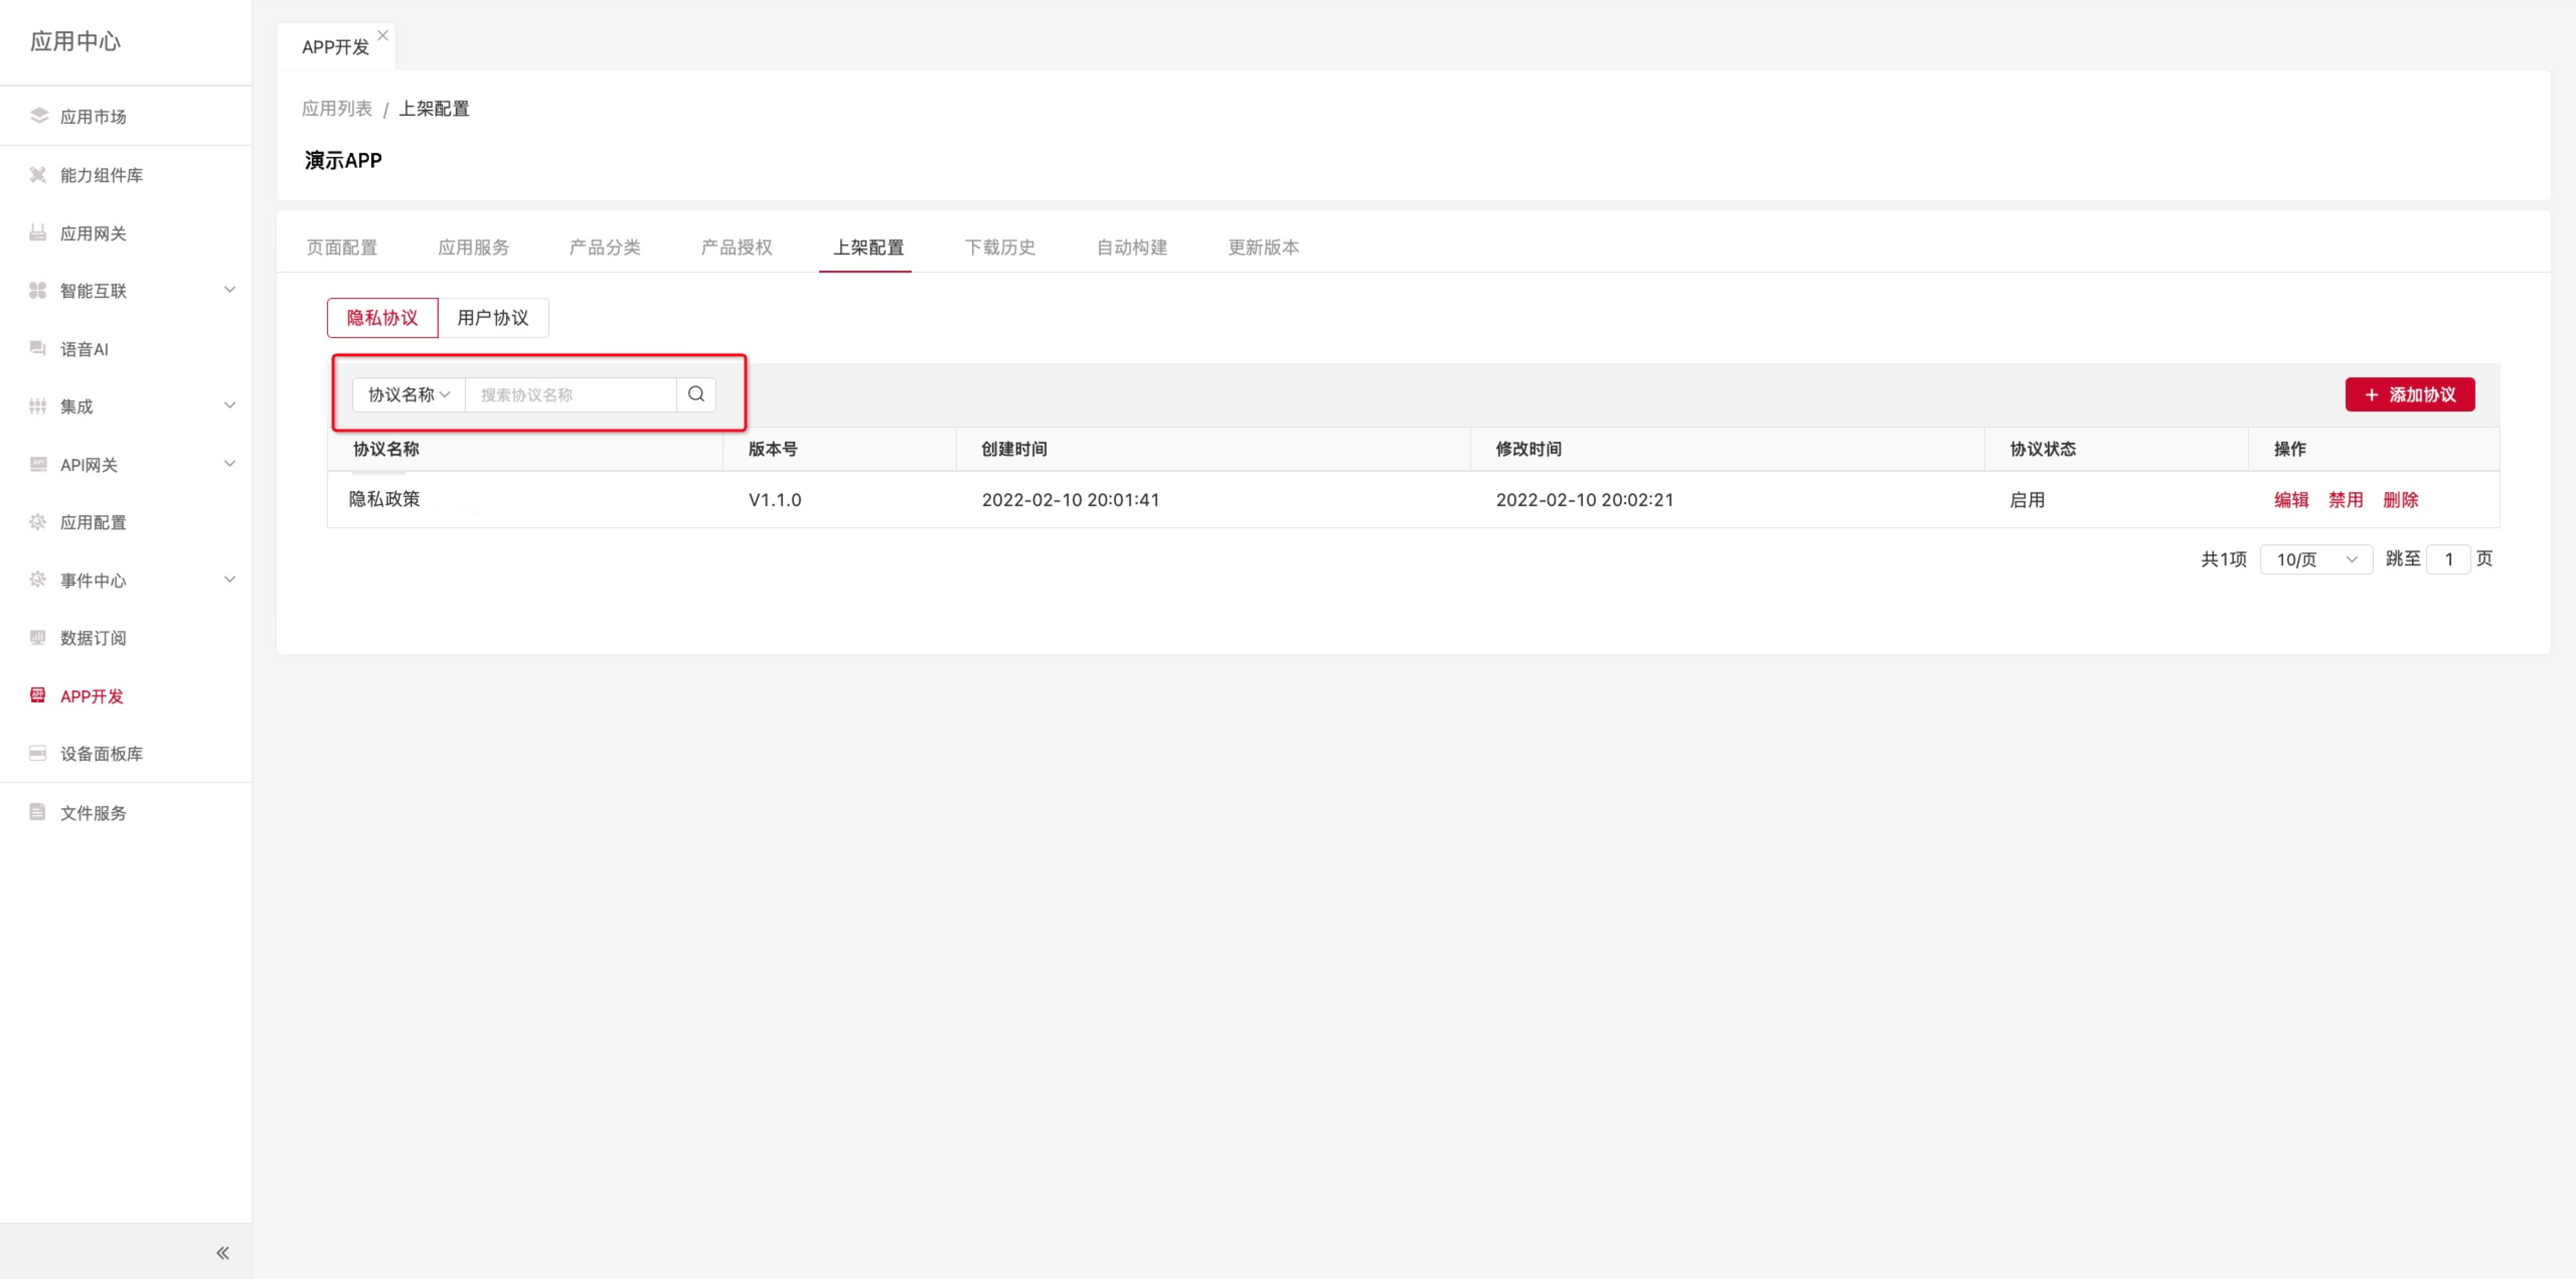2576x1279 pixels.
Task: Switch to the 页面配置 tab
Action: (342, 247)
